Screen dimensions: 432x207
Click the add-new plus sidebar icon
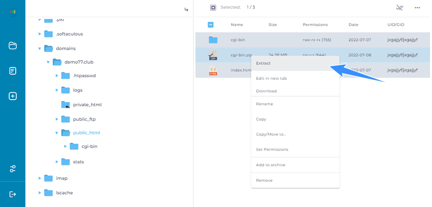click(12, 96)
